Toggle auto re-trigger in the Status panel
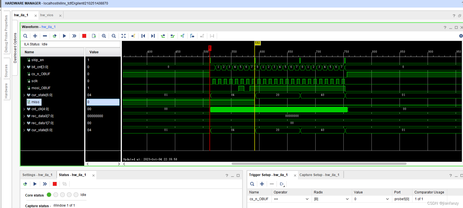 click(x=25, y=184)
